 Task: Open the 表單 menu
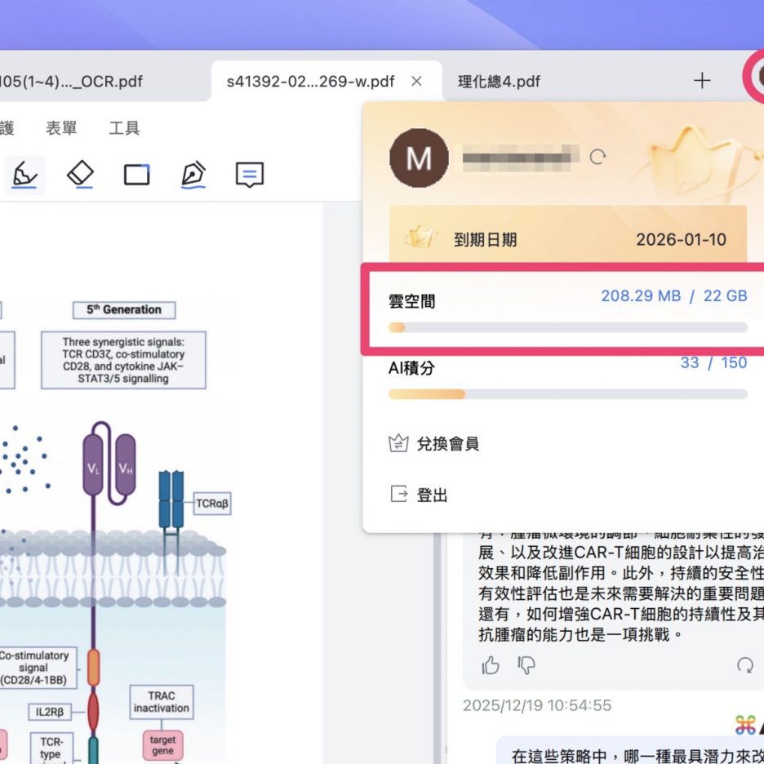60,128
